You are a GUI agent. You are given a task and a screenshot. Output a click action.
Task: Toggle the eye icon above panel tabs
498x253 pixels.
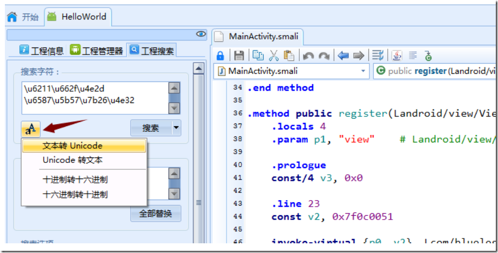tap(201, 34)
